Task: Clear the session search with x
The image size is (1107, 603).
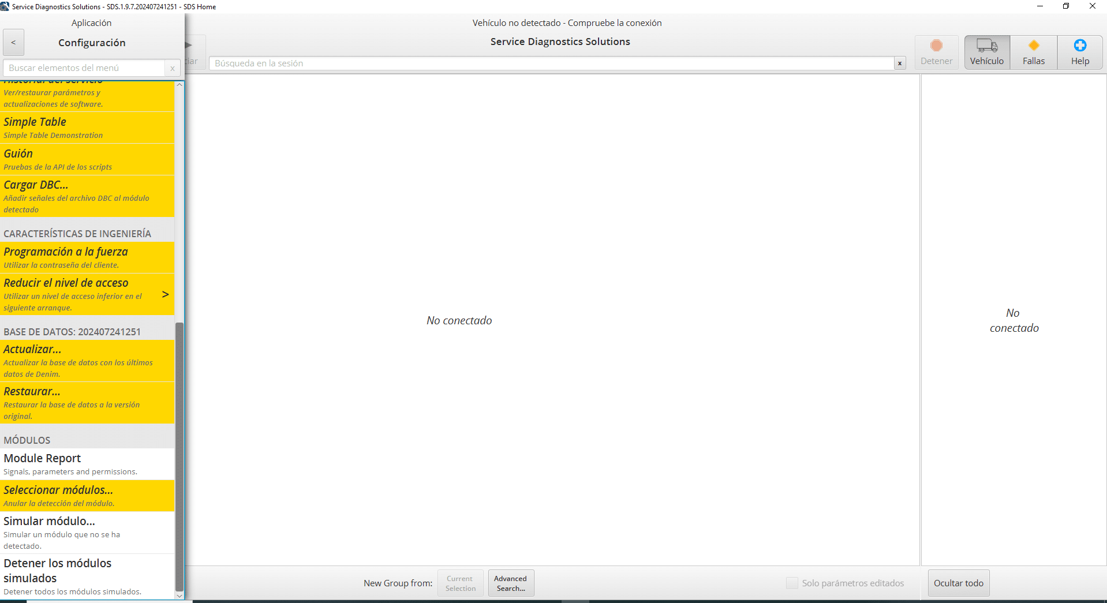Action: [899, 63]
